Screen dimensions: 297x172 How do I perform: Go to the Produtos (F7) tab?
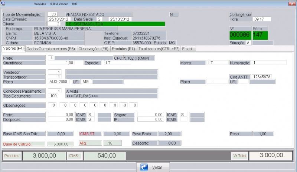pyautogui.click(x=124, y=49)
